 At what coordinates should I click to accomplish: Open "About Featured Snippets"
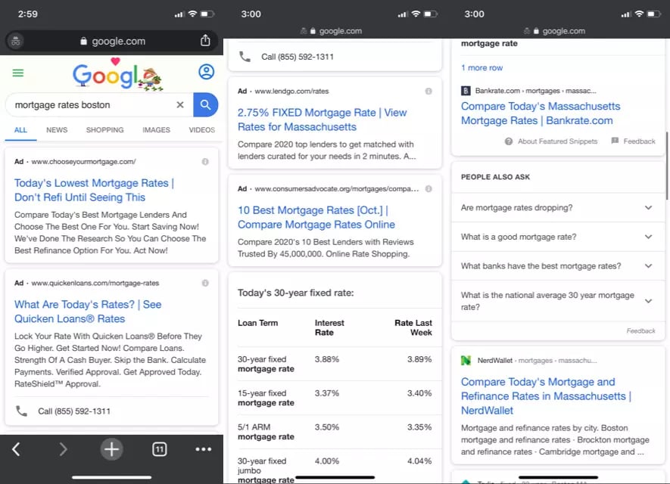(558, 141)
